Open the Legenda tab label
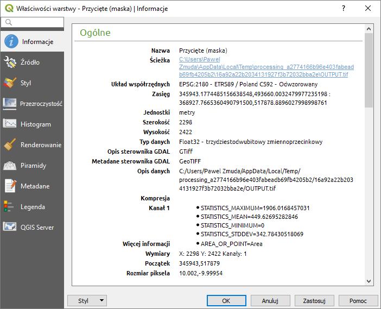The width and height of the screenshot is (381, 309). (x=33, y=207)
